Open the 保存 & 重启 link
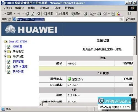 20,66
